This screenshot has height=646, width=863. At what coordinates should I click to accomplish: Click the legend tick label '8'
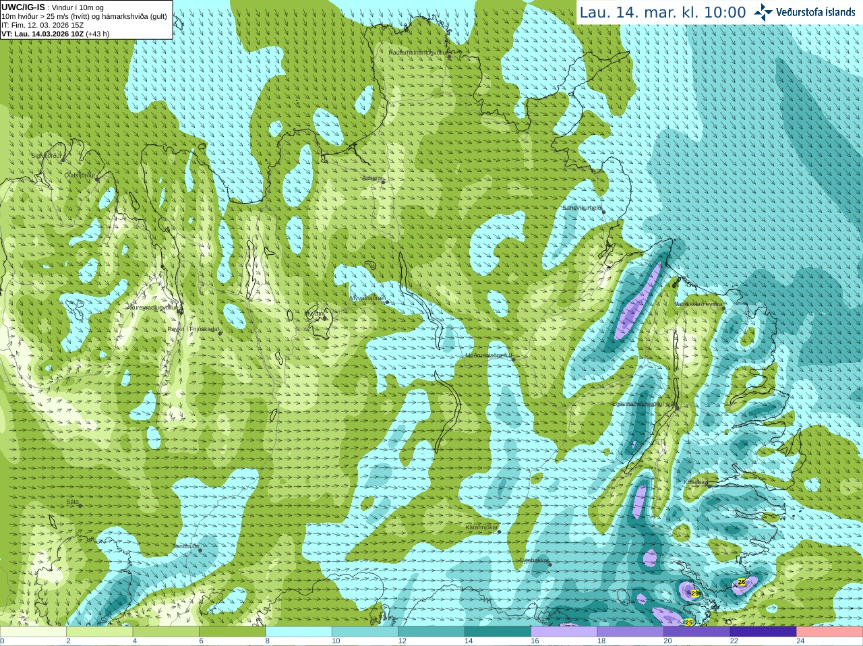click(268, 641)
